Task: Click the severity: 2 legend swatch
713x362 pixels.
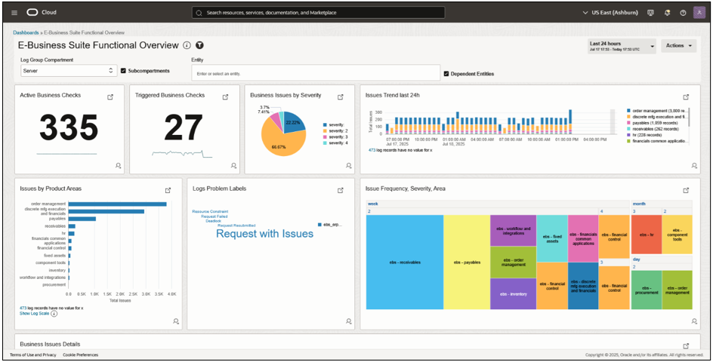Action: pos(325,130)
